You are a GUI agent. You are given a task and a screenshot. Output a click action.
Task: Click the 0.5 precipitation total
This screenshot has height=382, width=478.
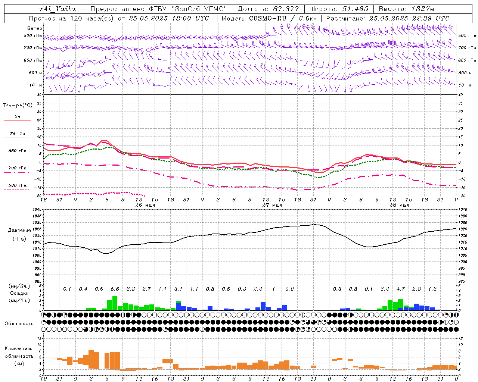(x=226, y=289)
